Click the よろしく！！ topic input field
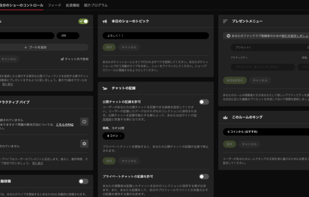This screenshot has width=309, height=197. (x=155, y=36)
